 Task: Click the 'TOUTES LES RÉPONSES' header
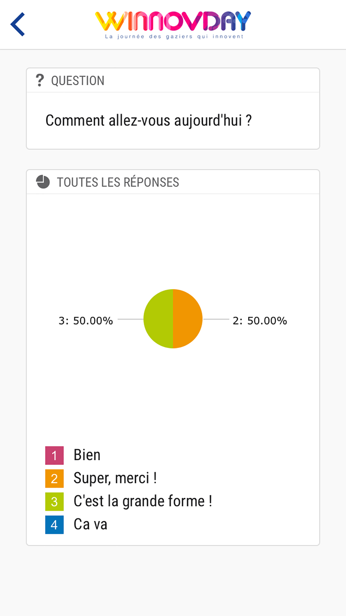point(118,182)
